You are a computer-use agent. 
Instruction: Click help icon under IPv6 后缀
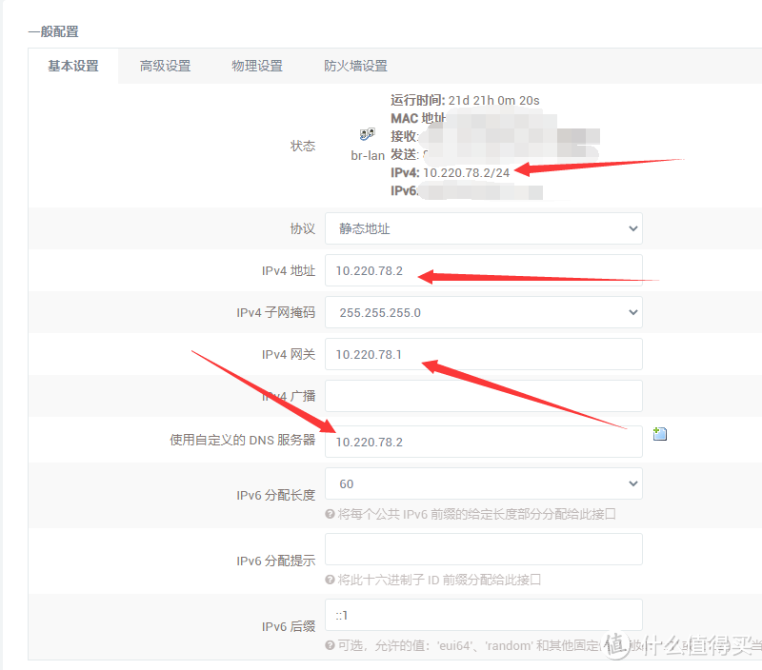click(331, 645)
